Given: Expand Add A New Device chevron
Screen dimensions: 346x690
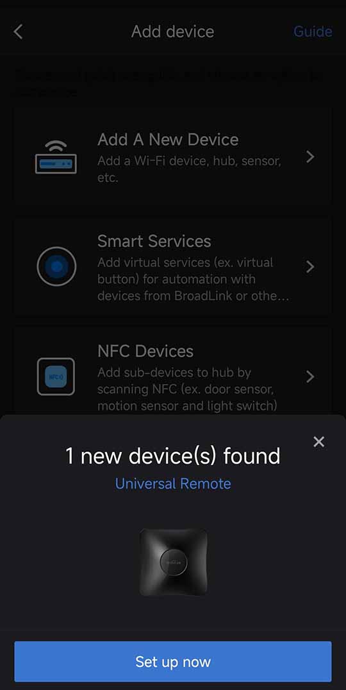Looking at the screenshot, I should pyautogui.click(x=310, y=156).
